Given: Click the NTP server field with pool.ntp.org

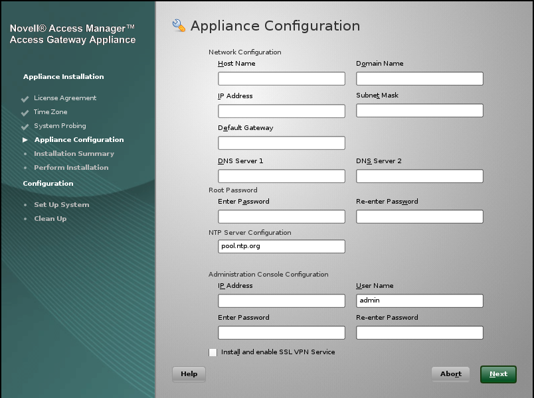Looking at the screenshot, I should coord(282,246).
